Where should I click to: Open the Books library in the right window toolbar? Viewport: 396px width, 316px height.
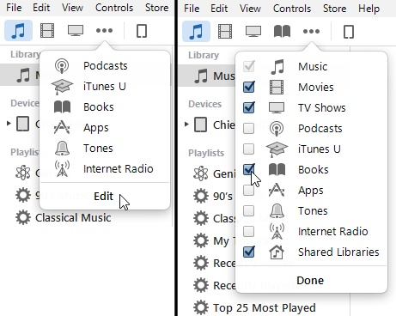282,32
